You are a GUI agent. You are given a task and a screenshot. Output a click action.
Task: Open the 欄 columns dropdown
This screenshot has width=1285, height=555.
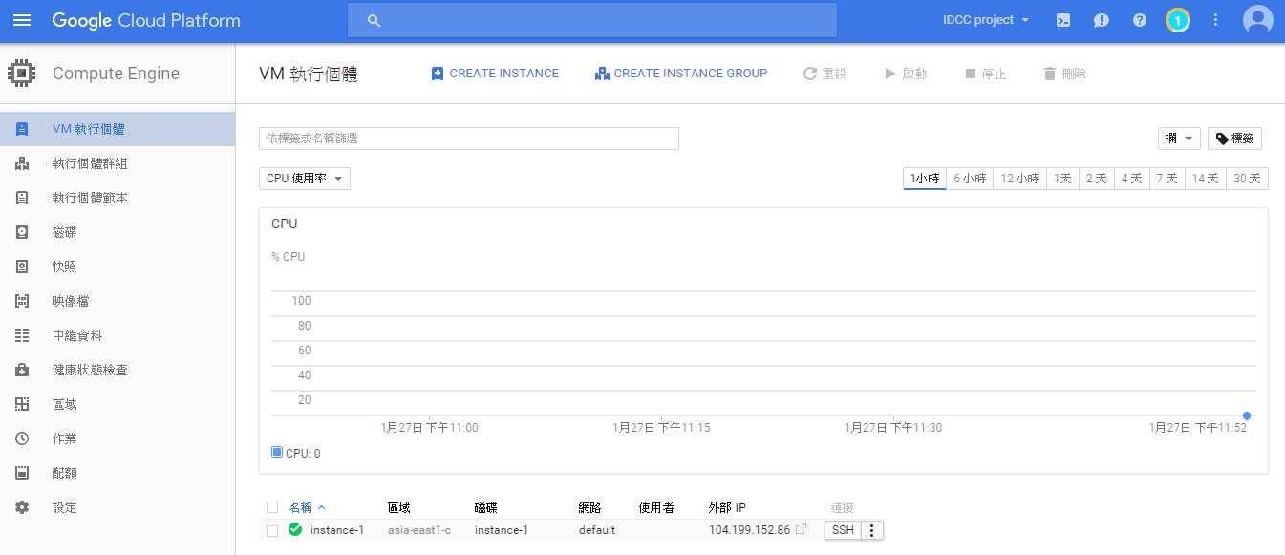coord(1179,139)
